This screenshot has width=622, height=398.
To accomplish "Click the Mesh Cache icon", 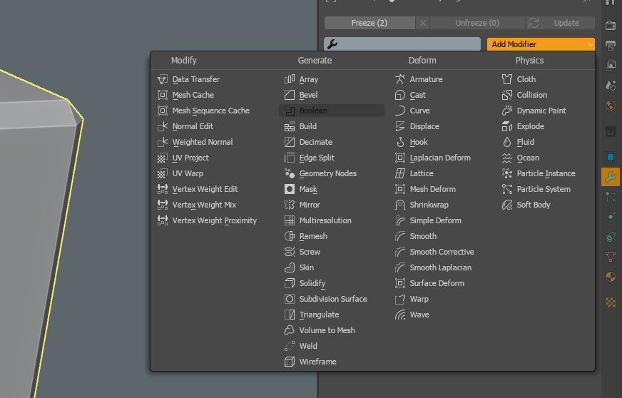I will (162, 95).
